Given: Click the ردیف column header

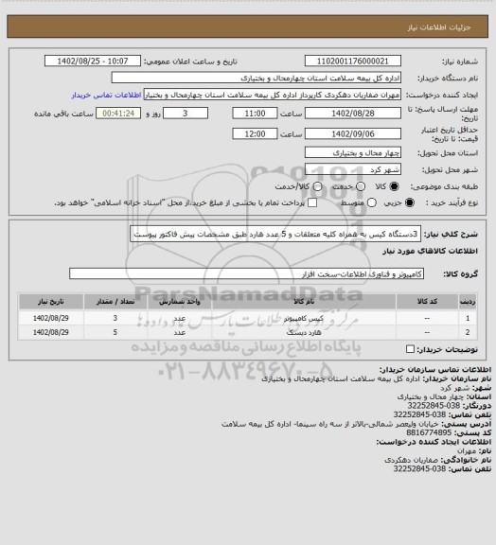Looking at the screenshot, I should [468, 302].
